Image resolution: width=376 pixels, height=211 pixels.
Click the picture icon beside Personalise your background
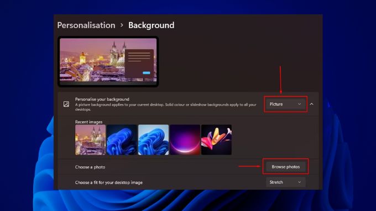coord(66,104)
